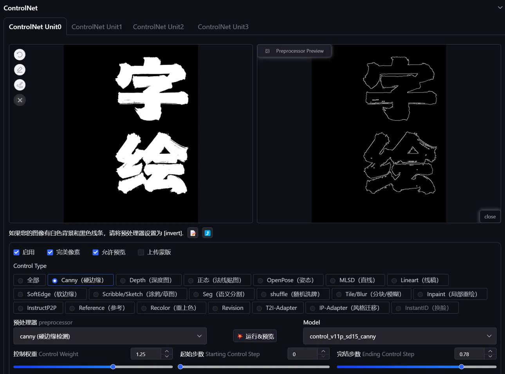Select the Scribble/Sketch control type
Image resolution: width=505 pixels, height=374 pixels.
click(x=138, y=294)
